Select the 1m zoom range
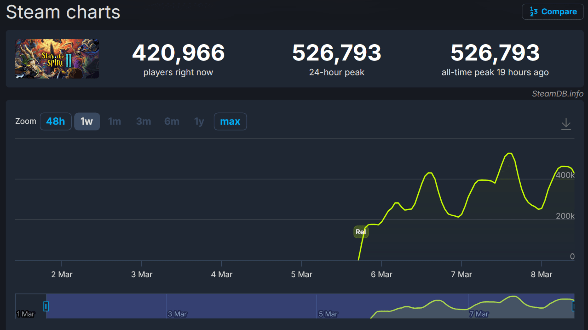Image resolution: width=588 pixels, height=330 pixels. (x=114, y=121)
